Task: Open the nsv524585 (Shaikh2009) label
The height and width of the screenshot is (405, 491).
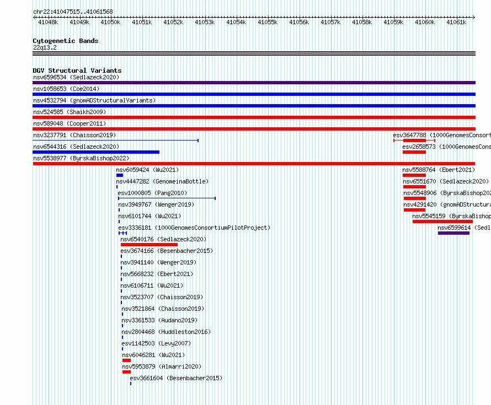Action: coord(70,112)
